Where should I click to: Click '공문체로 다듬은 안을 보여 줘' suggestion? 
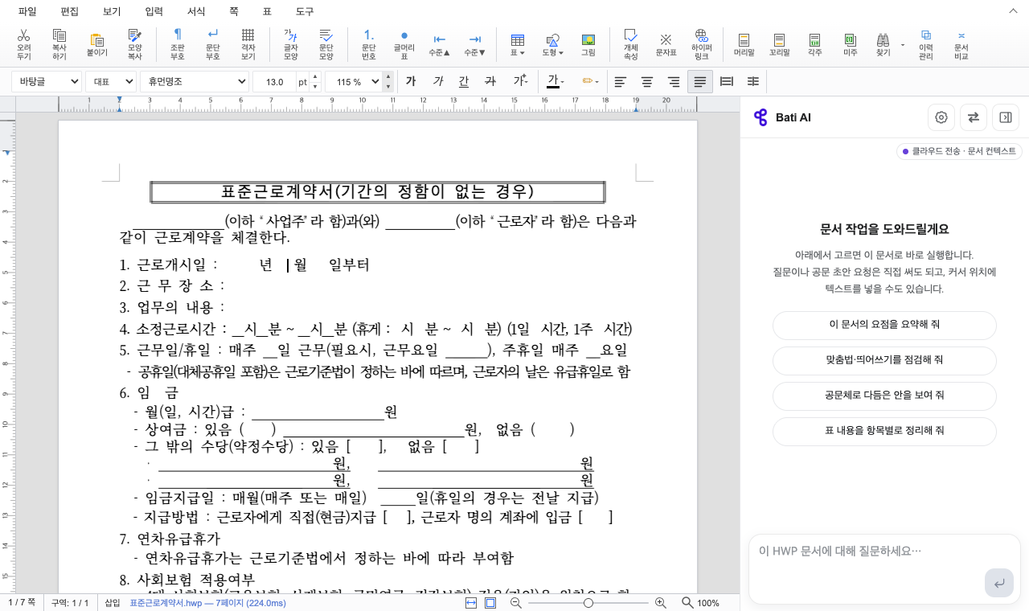884,396
